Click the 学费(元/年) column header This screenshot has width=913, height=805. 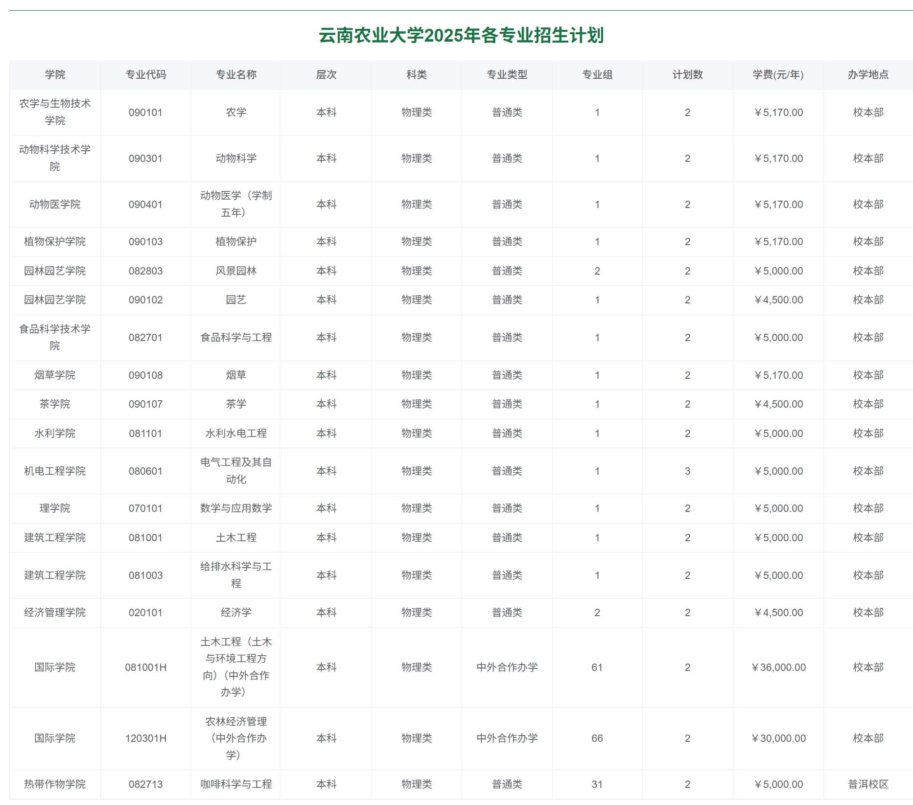778,74
